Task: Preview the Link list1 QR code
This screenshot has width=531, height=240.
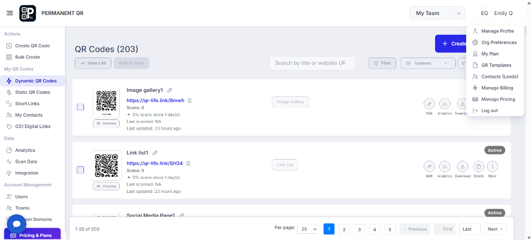Action: [106, 186]
